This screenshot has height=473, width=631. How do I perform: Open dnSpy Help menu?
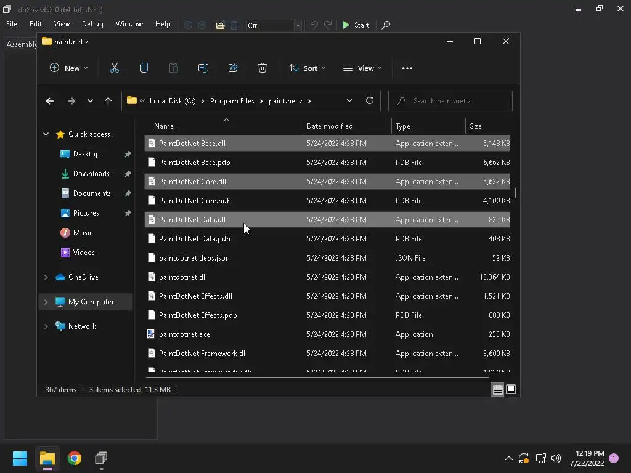[163, 24]
